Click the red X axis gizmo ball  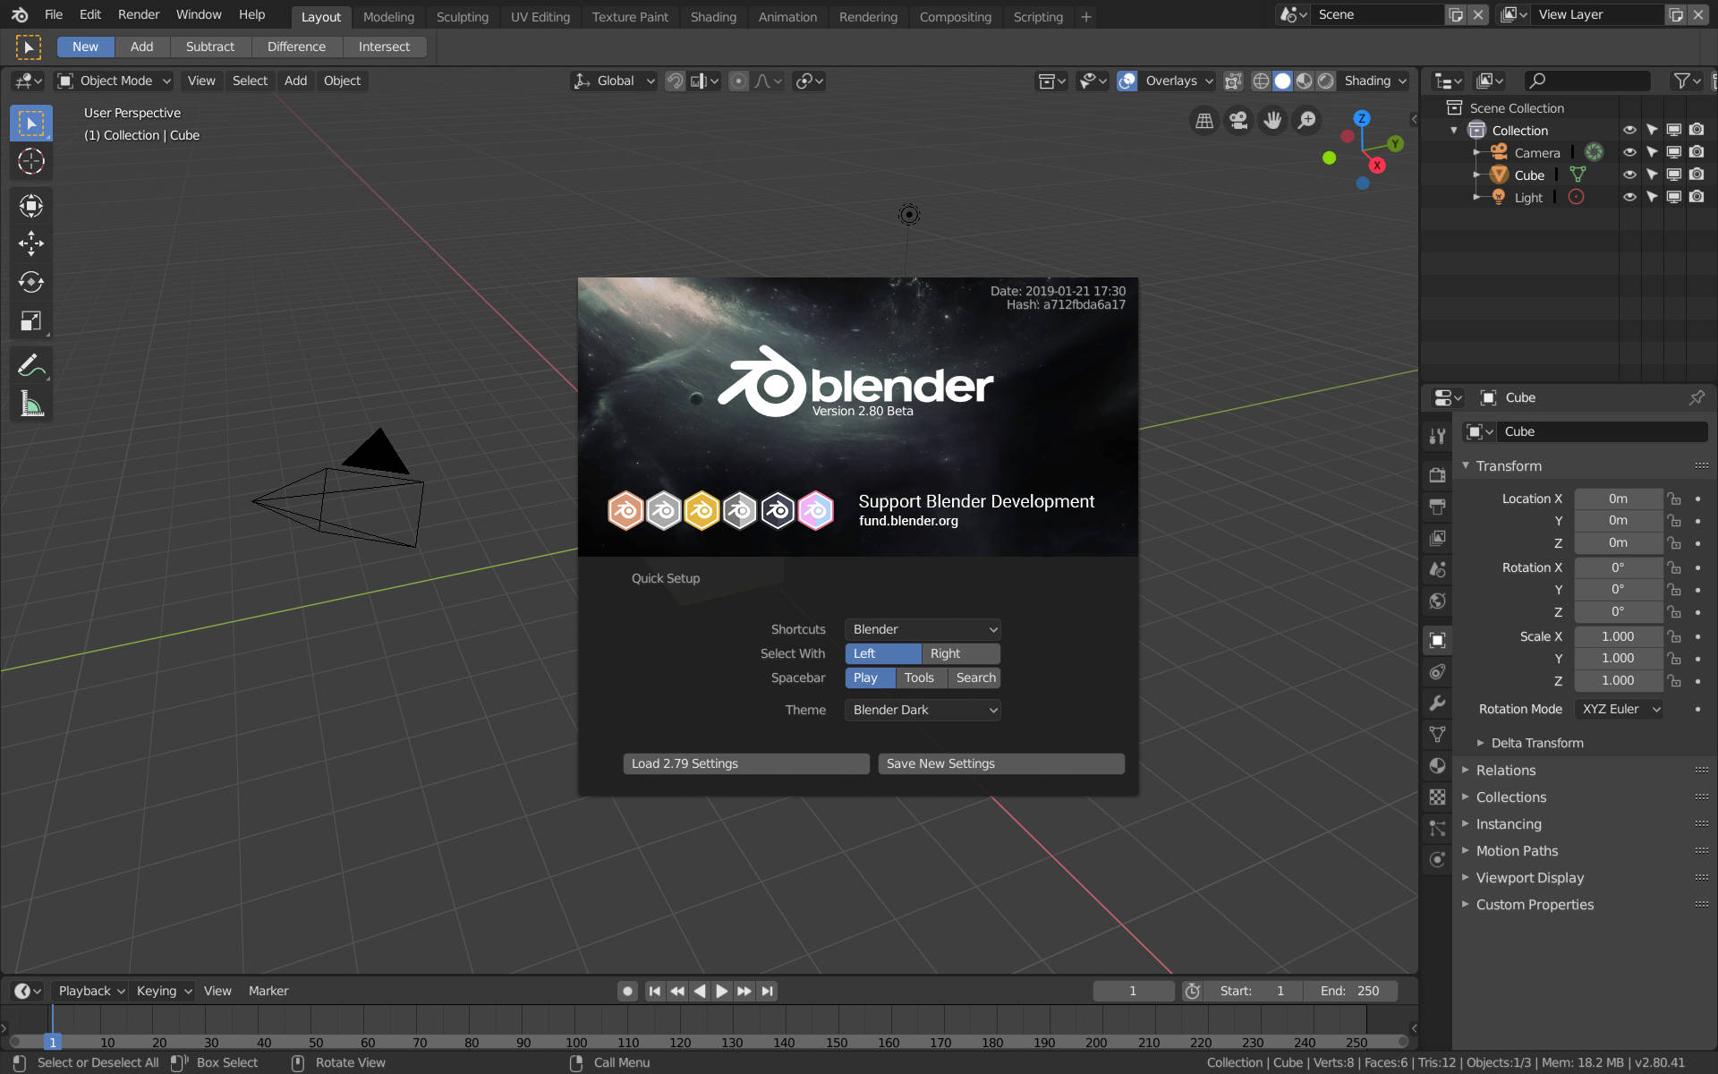(1377, 166)
